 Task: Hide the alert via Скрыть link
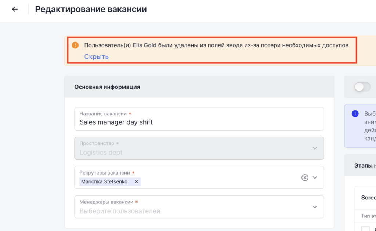[x=96, y=56]
